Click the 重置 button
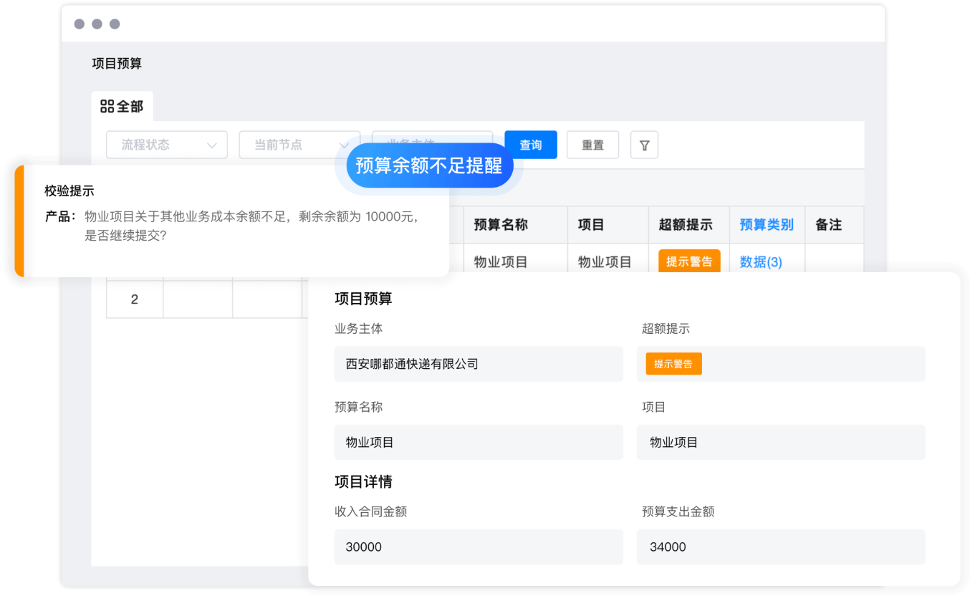Image resolution: width=975 pixels, height=601 pixels. [x=592, y=145]
